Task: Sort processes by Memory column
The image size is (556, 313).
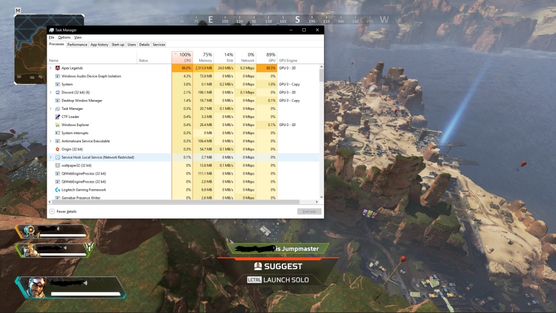Action: click(x=204, y=57)
